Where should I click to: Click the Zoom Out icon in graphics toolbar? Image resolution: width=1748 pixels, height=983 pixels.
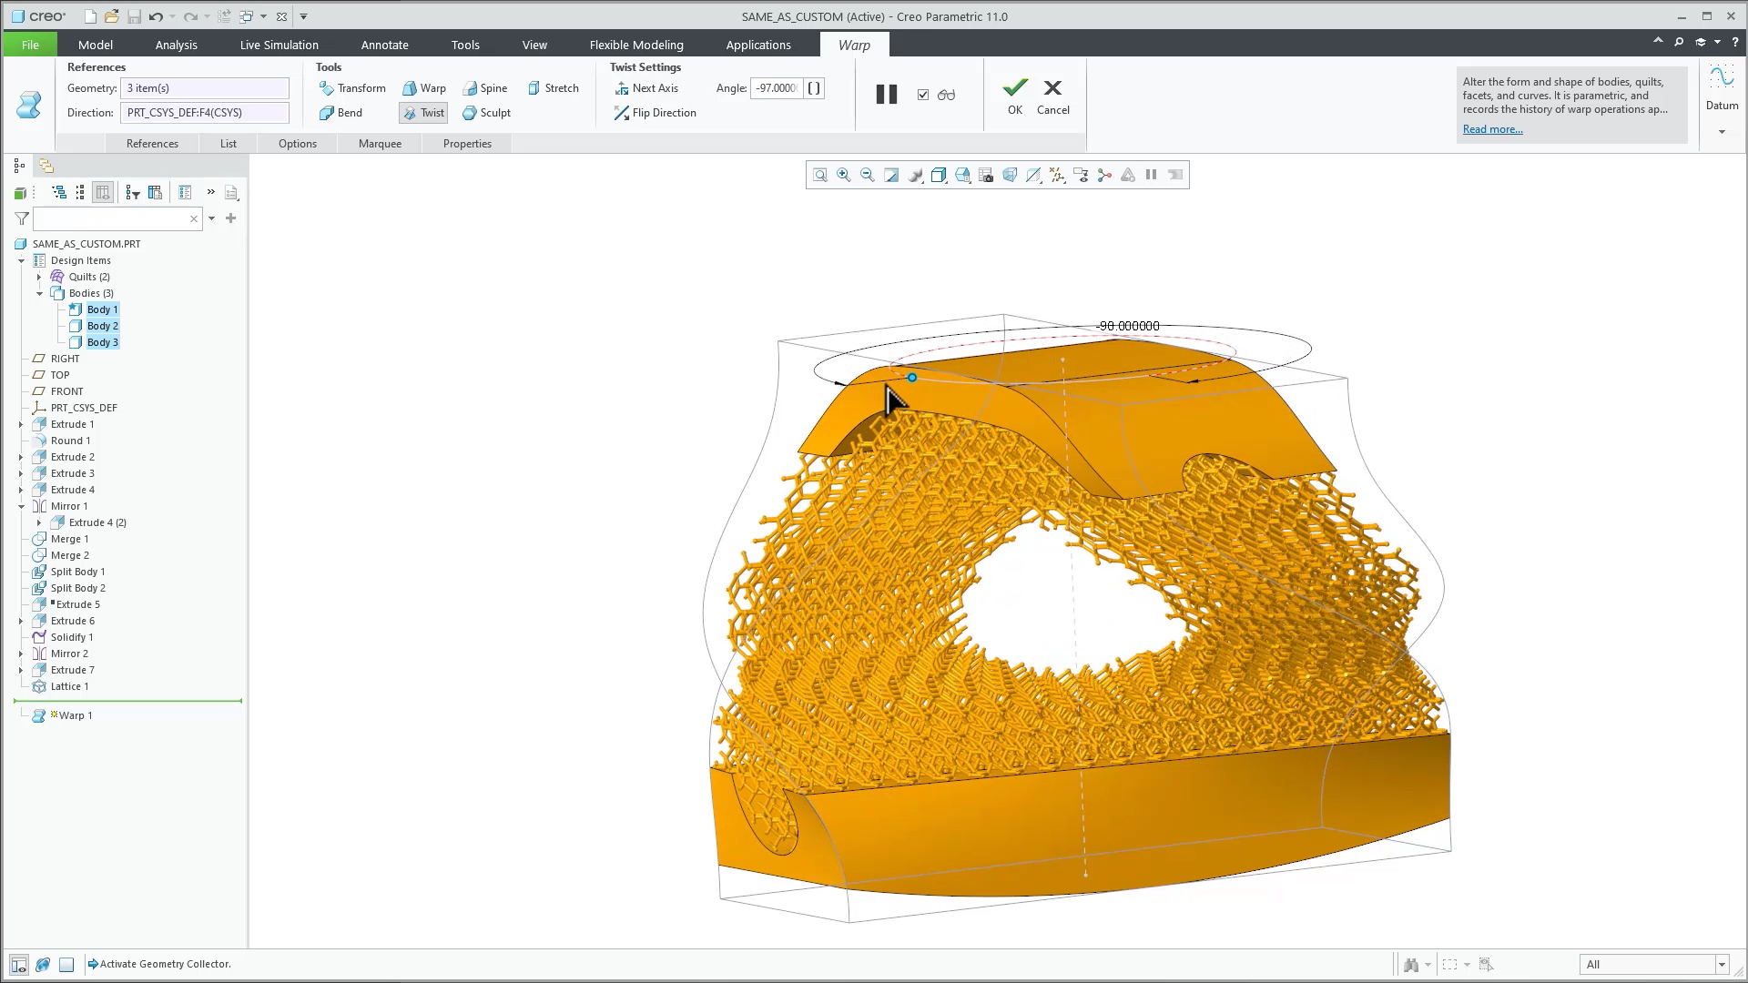click(868, 175)
